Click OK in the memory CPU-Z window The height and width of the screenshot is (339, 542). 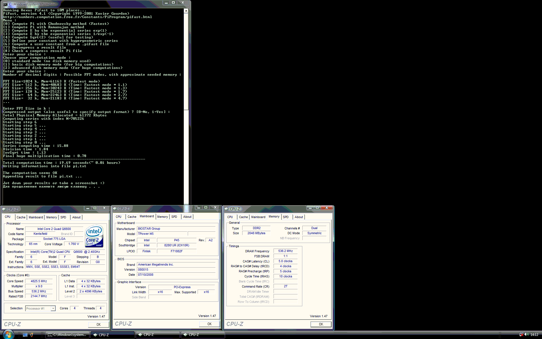coord(321,324)
